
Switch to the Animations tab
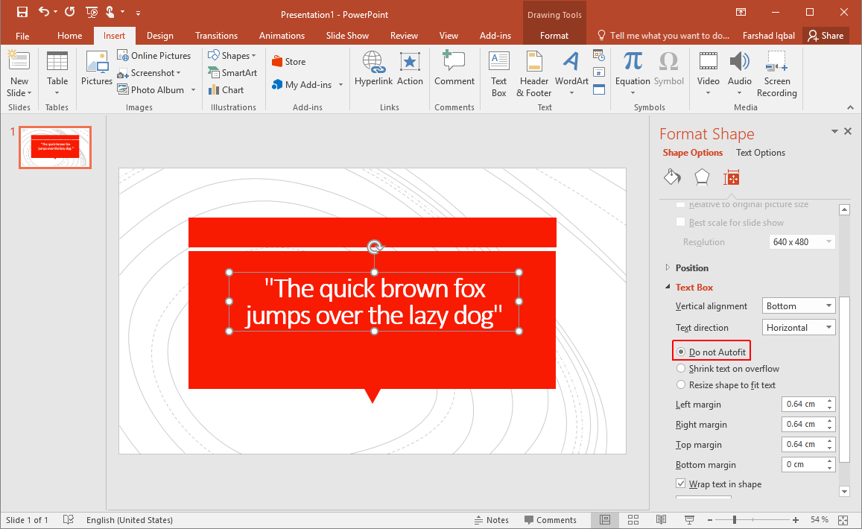point(282,36)
